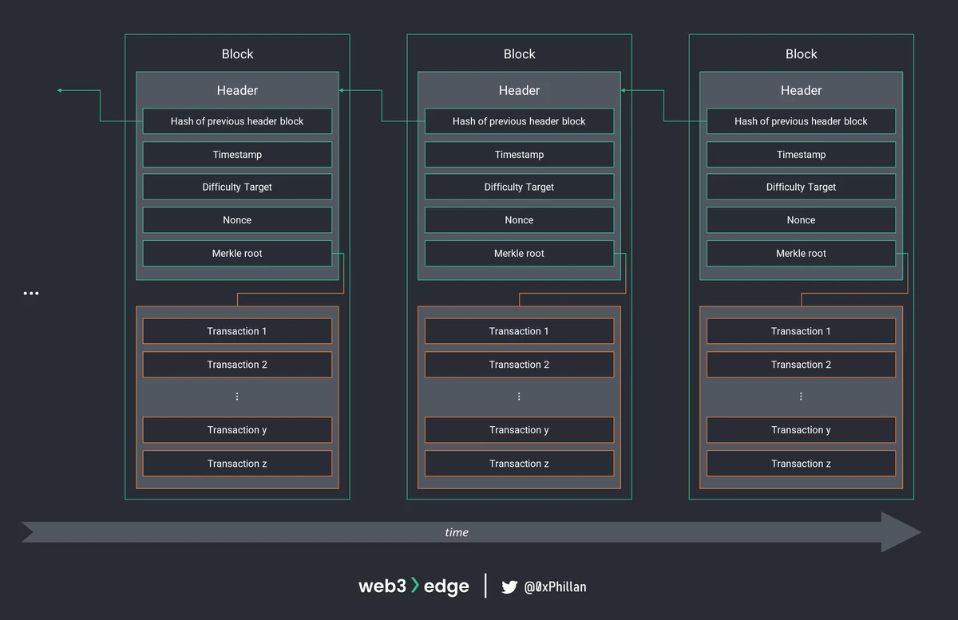Click Hash of previous header block in rightmost block
The image size is (958, 620).
(x=801, y=121)
